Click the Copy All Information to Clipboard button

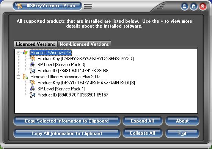(x=67, y=133)
